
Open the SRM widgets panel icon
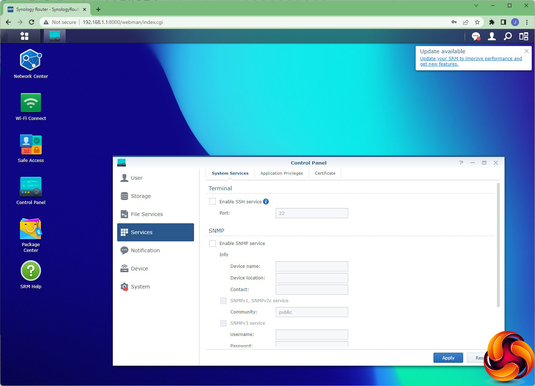[524, 36]
